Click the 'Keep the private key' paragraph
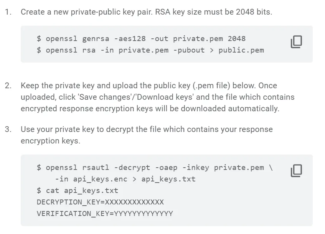 [x=157, y=97]
